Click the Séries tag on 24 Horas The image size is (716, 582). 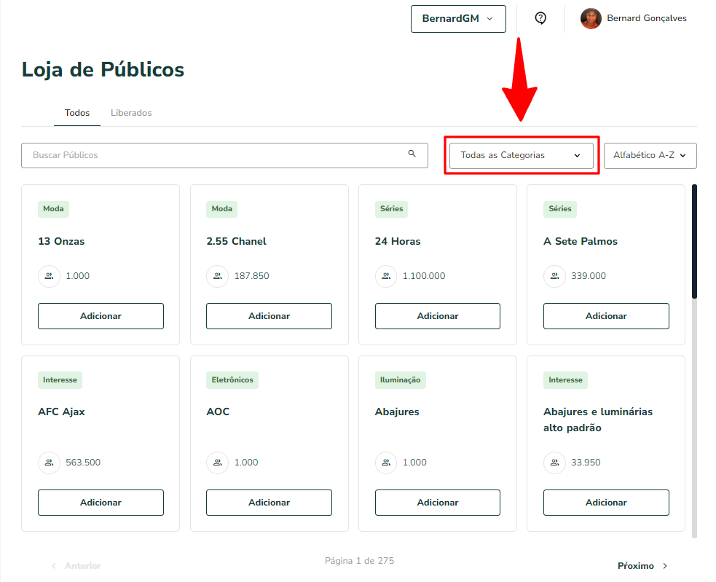pyautogui.click(x=391, y=209)
